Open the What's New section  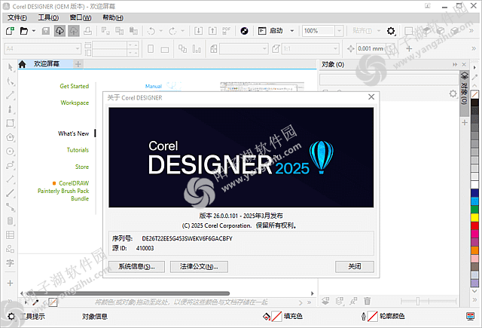tap(74, 133)
